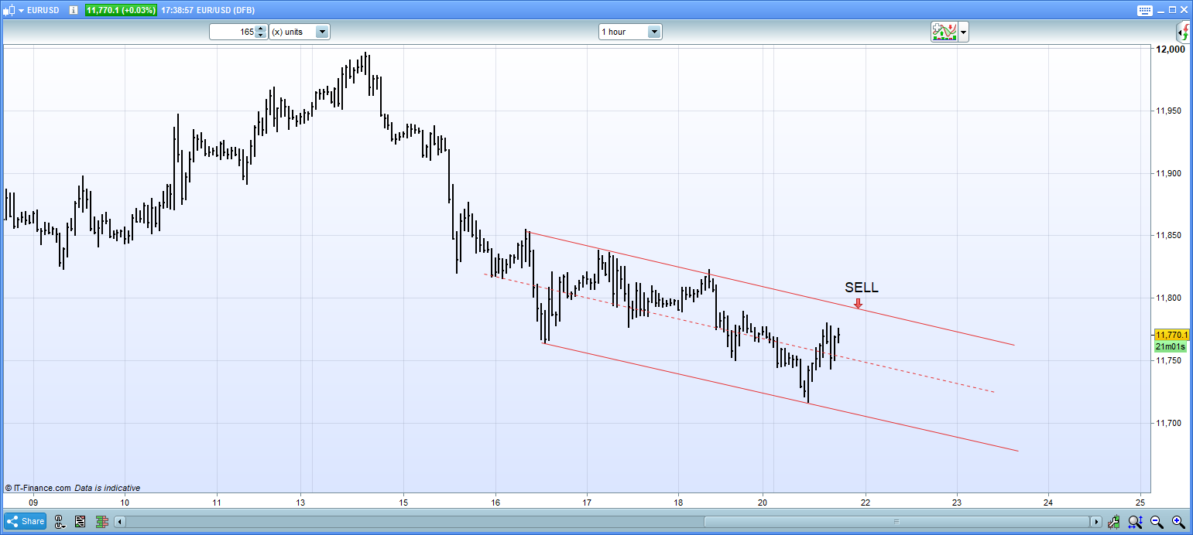
Task: Decrease the units stepper value
Action: [x=261, y=36]
